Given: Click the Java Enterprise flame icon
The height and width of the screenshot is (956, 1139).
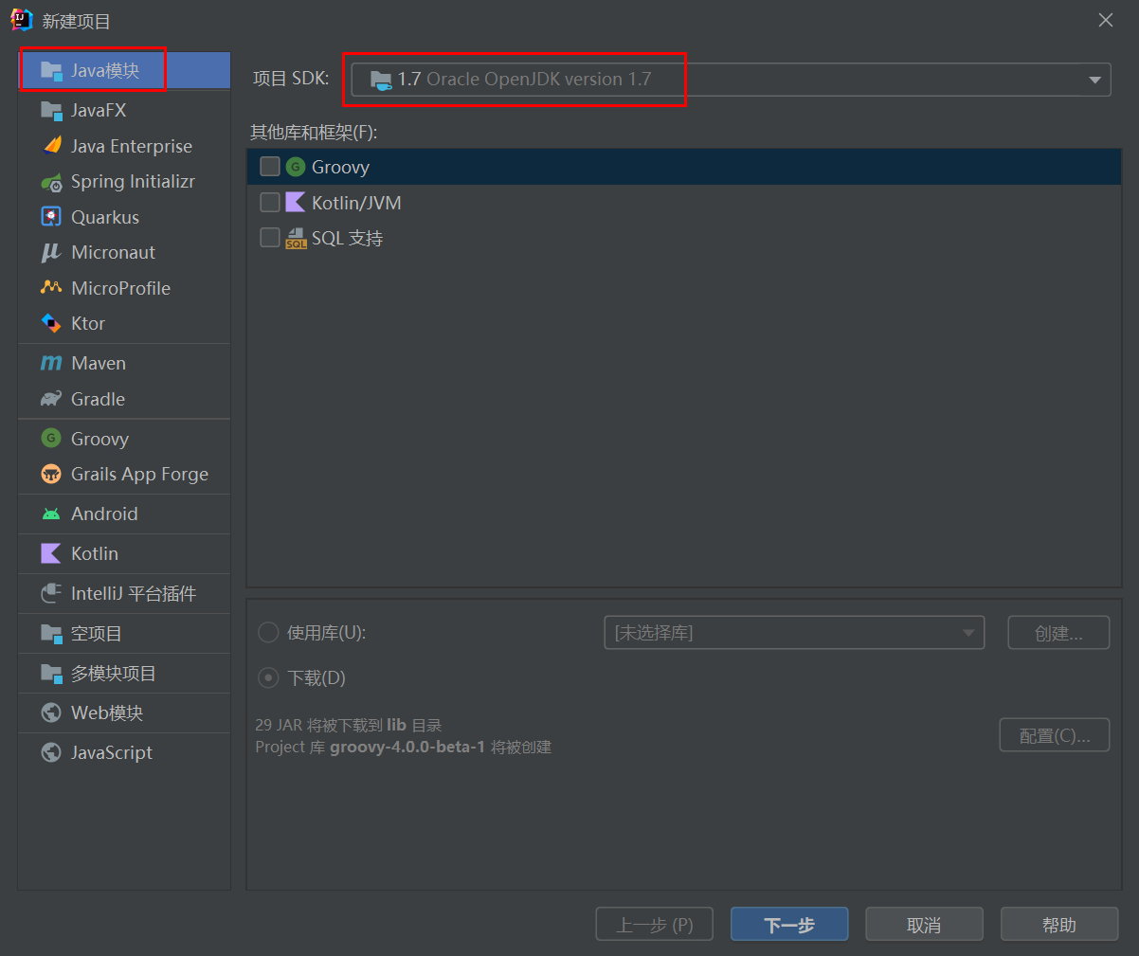Looking at the screenshot, I should pos(52,146).
